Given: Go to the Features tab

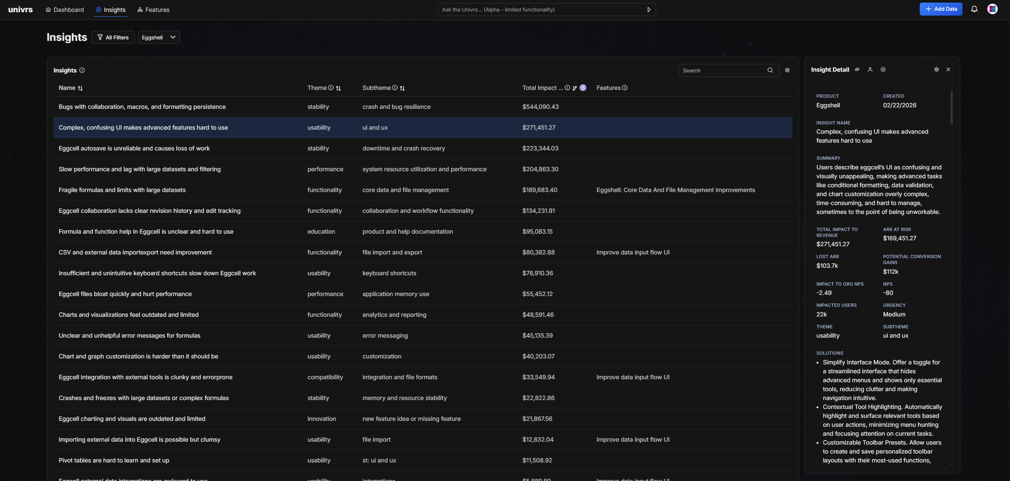Looking at the screenshot, I should coord(153,10).
